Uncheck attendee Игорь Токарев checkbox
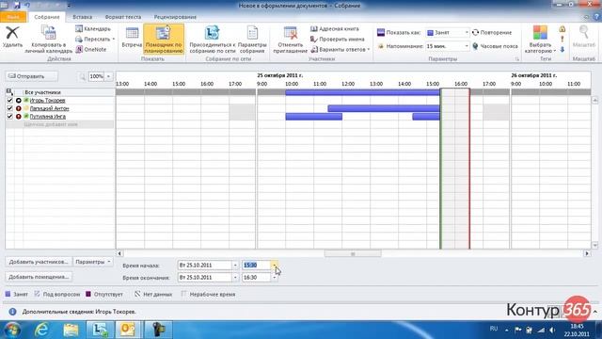 pyautogui.click(x=9, y=101)
